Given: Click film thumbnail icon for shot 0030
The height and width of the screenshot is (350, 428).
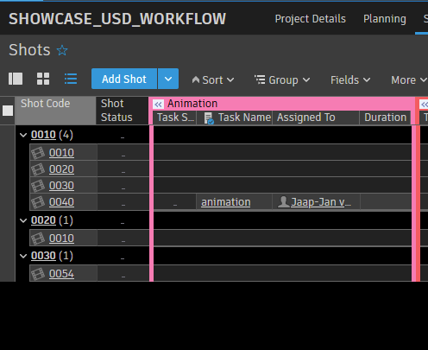Looking at the screenshot, I should 38,186.
